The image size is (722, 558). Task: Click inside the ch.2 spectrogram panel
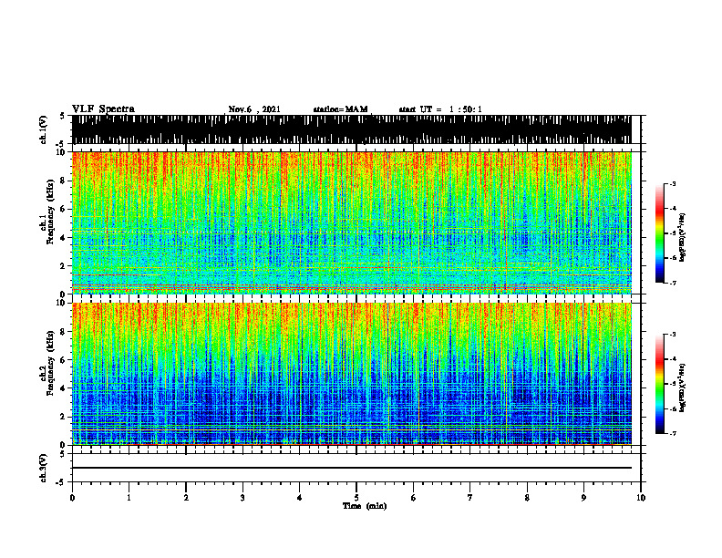352,374
